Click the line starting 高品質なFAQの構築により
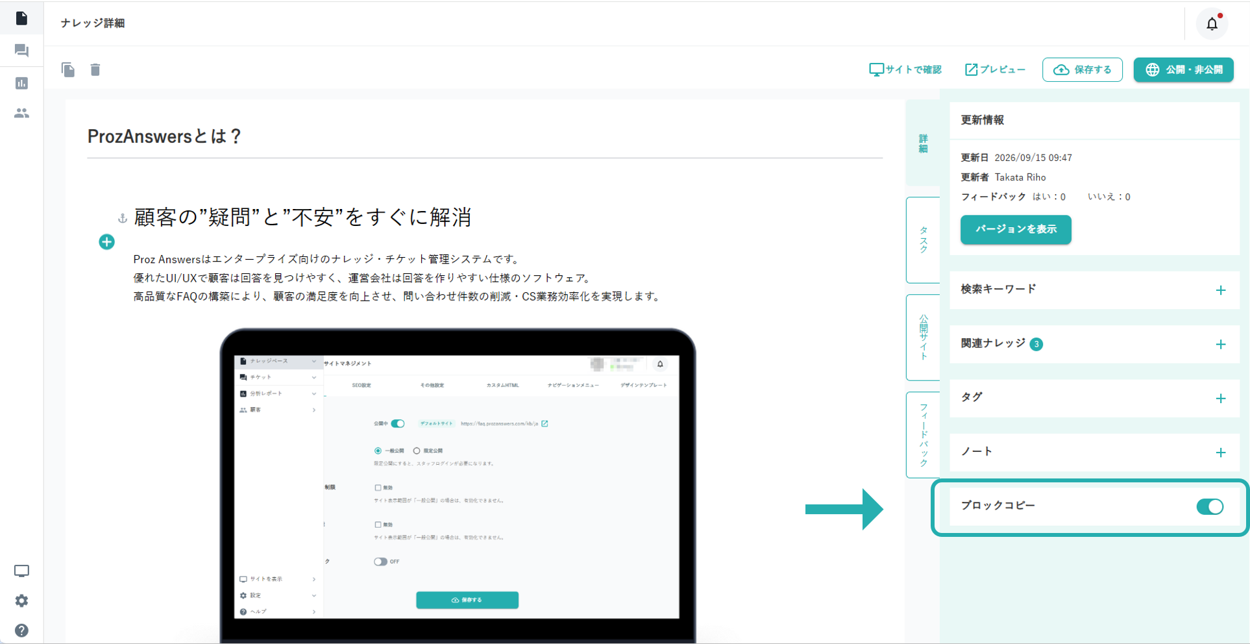1250x644 pixels. [398, 297]
